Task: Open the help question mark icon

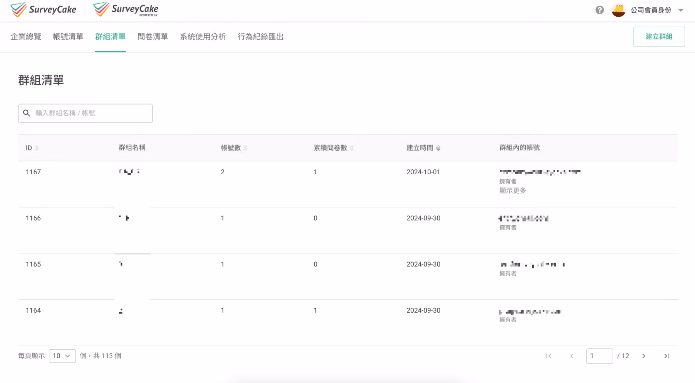Action: pyautogui.click(x=599, y=10)
